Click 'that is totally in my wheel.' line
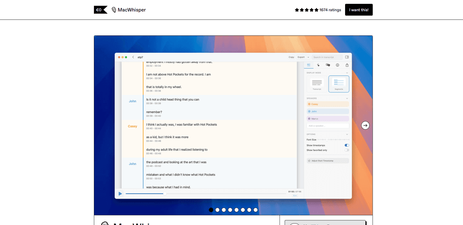The height and width of the screenshot is (225, 463). click(164, 87)
